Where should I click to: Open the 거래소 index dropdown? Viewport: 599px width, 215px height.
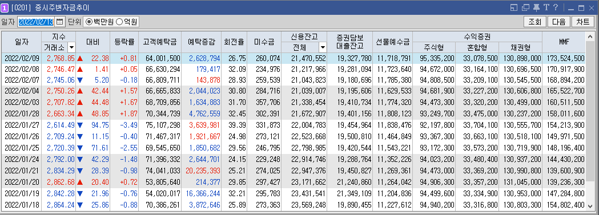click(x=71, y=47)
